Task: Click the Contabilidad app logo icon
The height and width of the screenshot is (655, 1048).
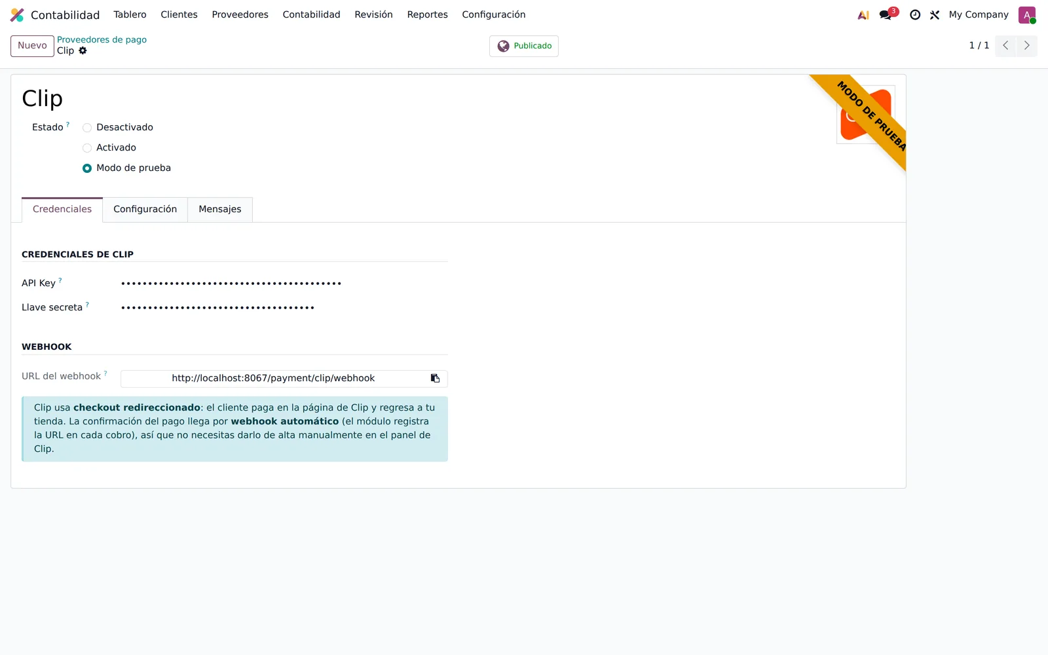Action: pyautogui.click(x=17, y=15)
